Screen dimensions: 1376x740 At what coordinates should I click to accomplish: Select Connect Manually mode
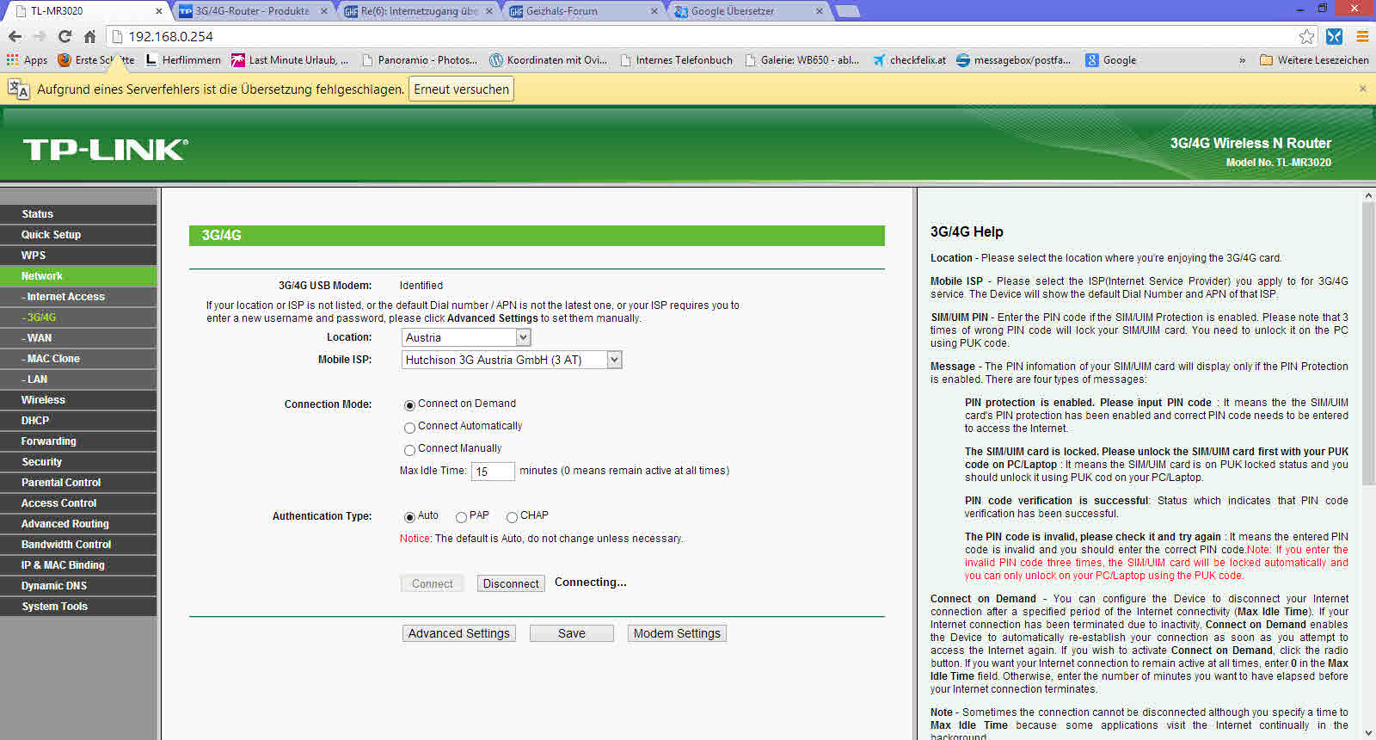coord(409,449)
